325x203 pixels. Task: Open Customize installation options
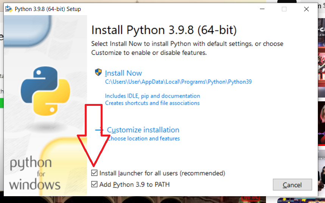[x=143, y=130]
